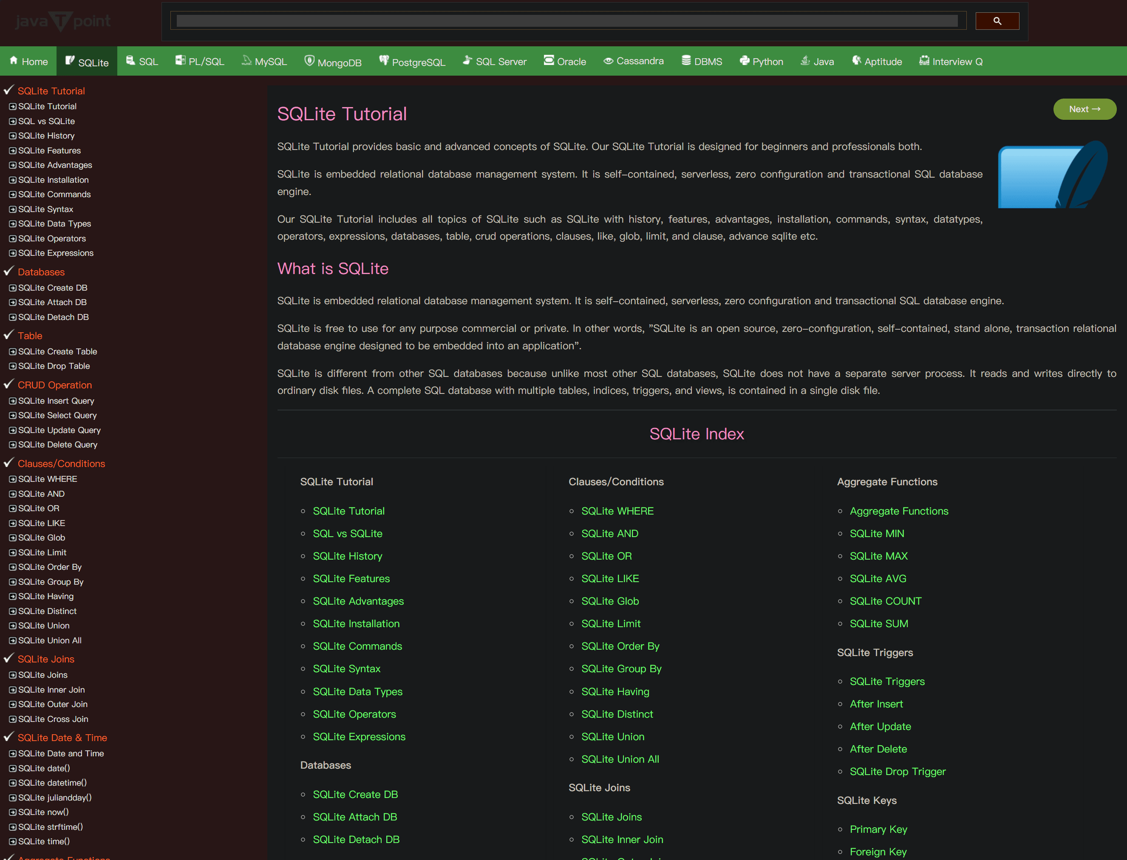Click the SQLite feather logo image
Image resolution: width=1127 pixels, height=860 pixels.
[x=1052, y=174]
